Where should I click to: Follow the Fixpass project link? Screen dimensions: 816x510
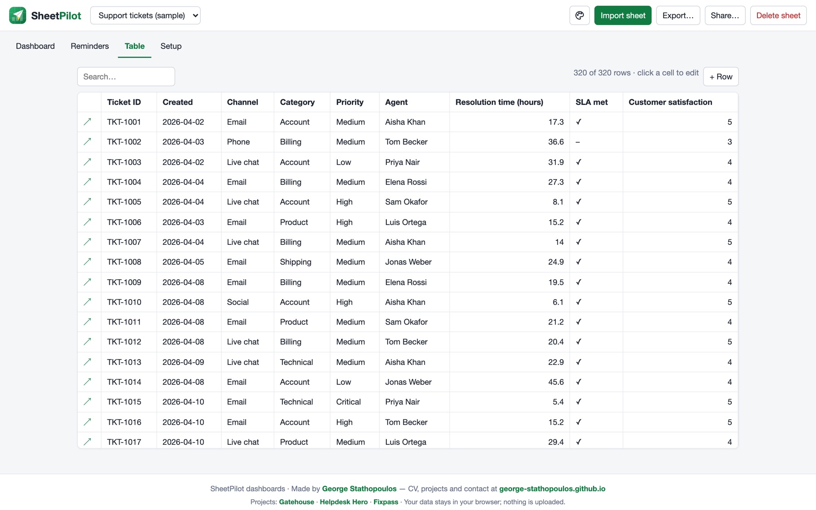point(386,502)
